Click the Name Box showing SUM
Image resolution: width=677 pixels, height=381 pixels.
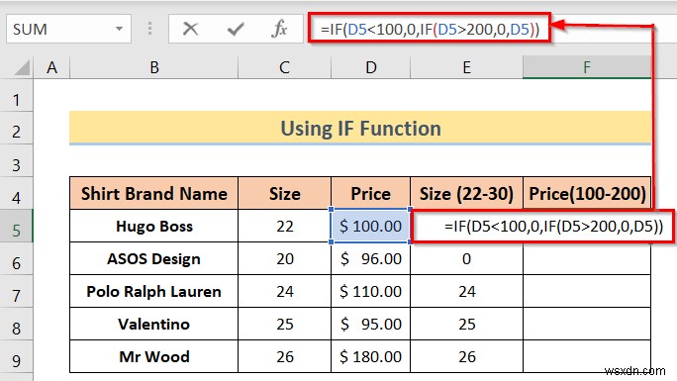click(x=68, y=29)
